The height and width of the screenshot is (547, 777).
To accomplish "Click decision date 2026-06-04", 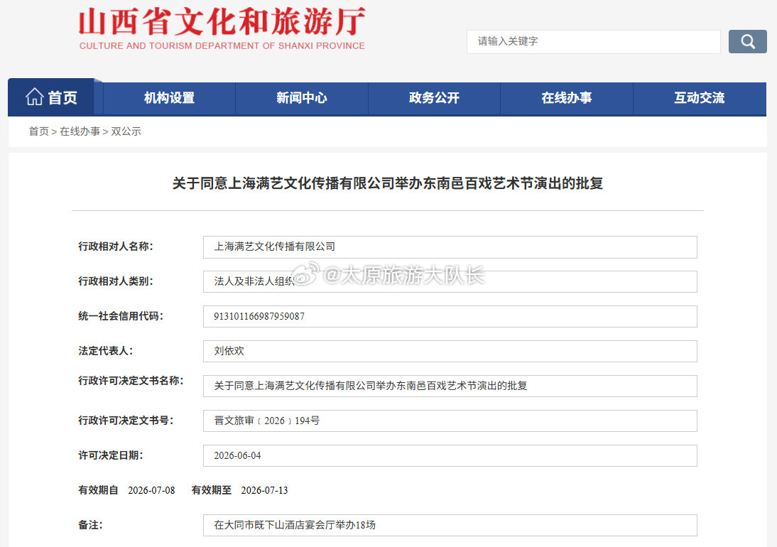I will coord(237,456).
